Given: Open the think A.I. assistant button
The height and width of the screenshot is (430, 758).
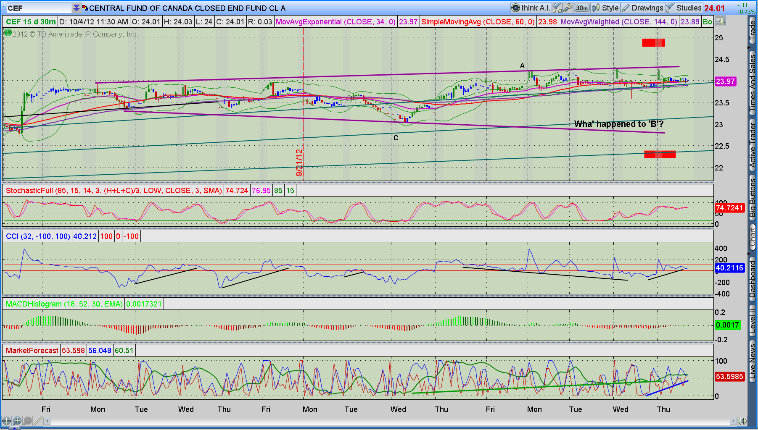Looking at the screenshot, I should click(531, 8).
